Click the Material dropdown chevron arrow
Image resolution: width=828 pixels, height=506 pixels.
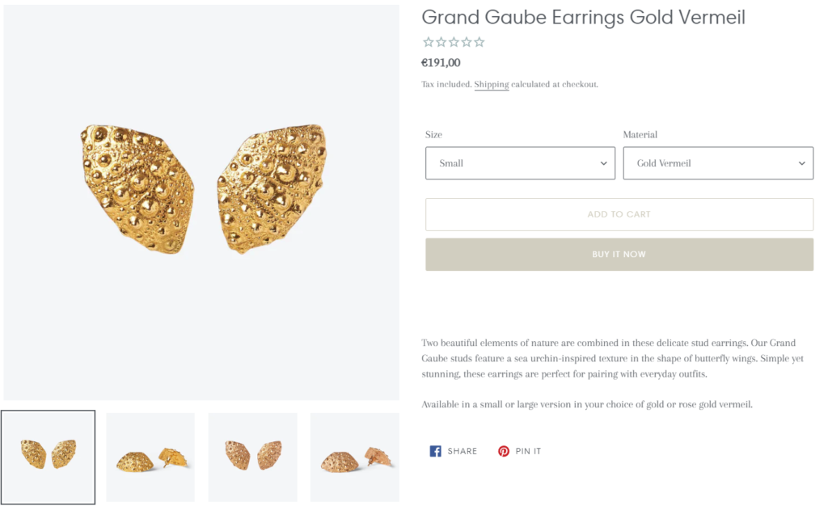point(801,163)
